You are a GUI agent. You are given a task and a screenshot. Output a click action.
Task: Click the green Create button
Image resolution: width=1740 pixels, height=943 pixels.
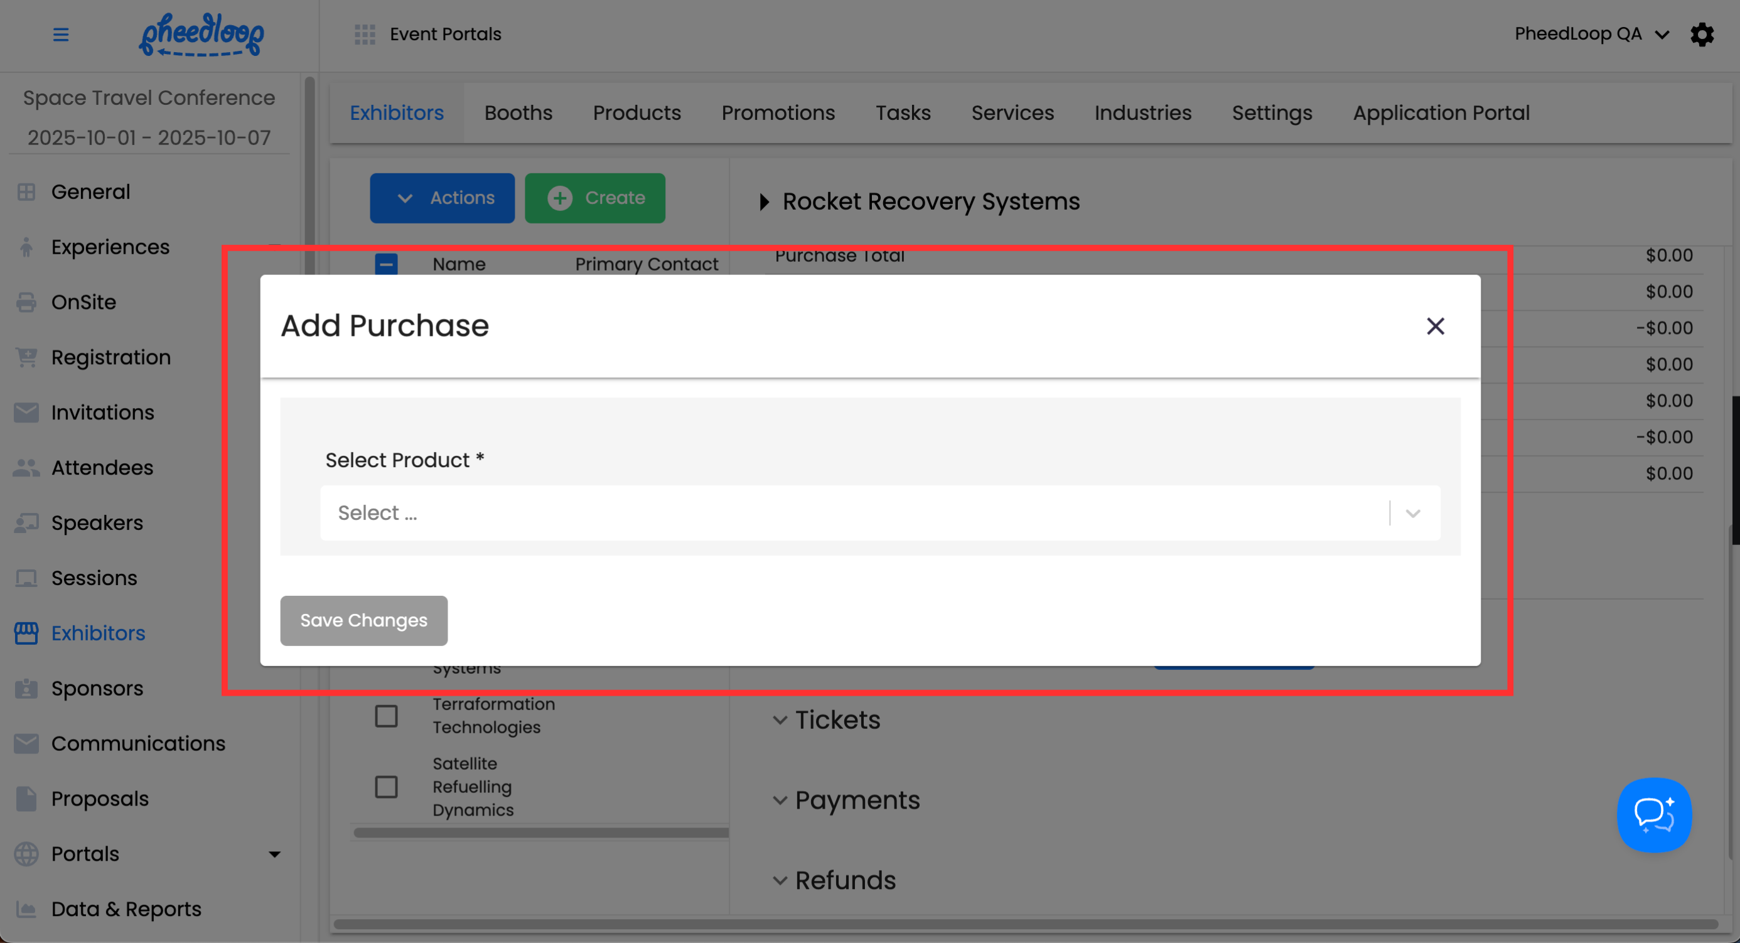594,198
